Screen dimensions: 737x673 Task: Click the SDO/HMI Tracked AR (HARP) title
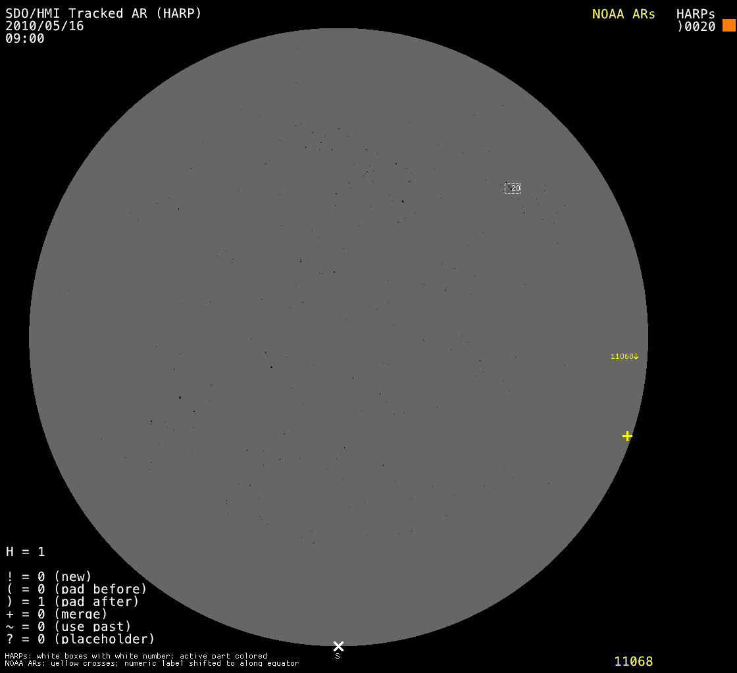103,13
